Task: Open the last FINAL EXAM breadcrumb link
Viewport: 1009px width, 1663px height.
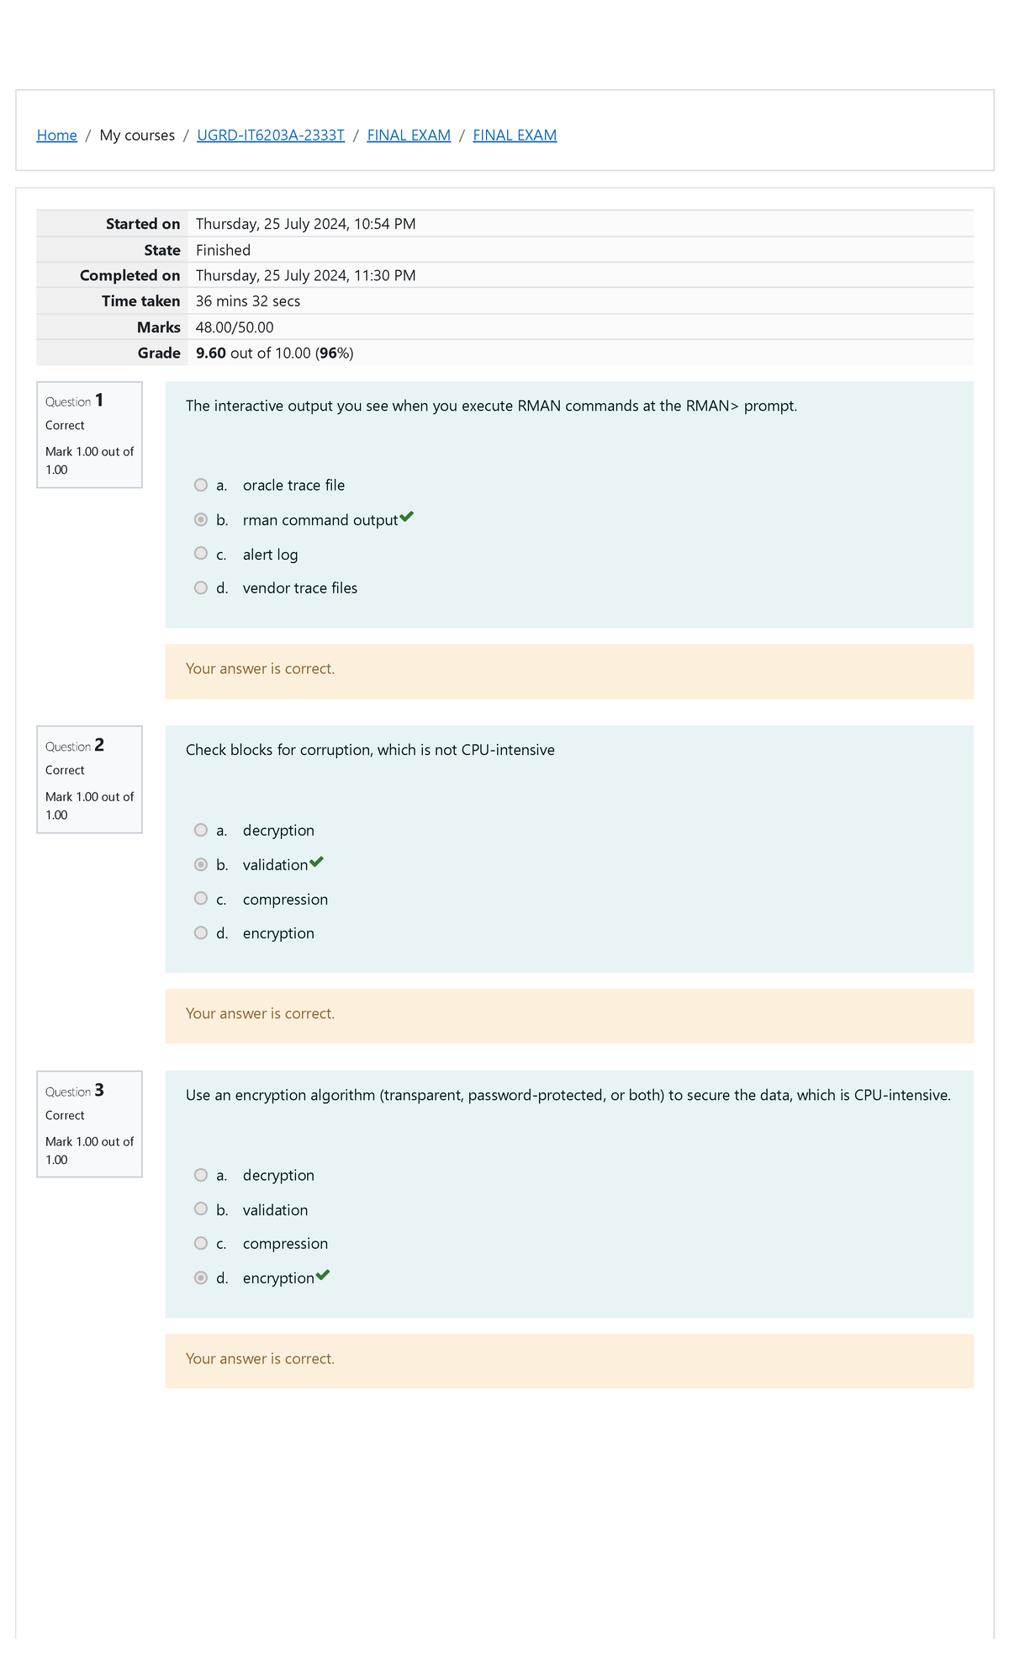Action: 515,135
